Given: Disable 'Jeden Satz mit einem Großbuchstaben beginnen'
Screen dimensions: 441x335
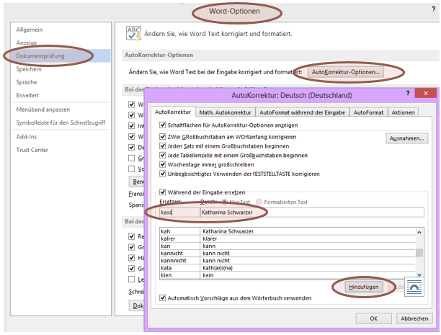Looking at the screenshot, I should tap(163, 145).
